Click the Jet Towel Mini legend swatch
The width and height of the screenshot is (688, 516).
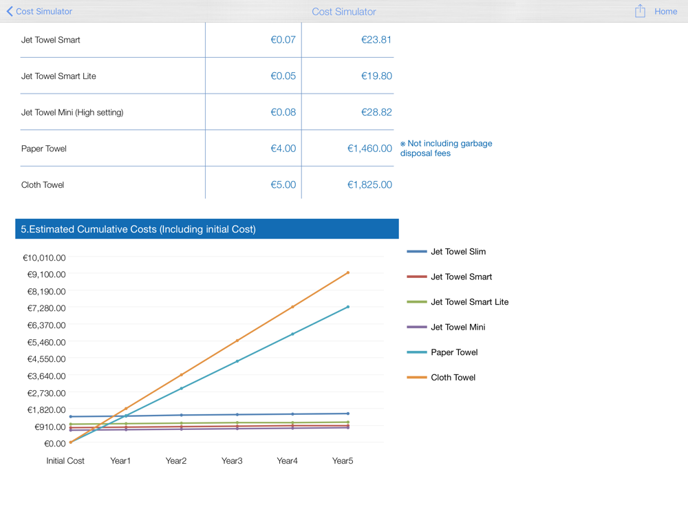417,327
